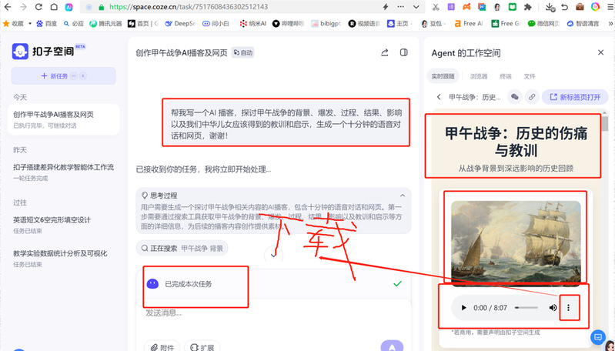Screen dimensions: 615x351
Task: Open the audio player three-dot menu
Action: pyautogui.click(x=568, y=308)
